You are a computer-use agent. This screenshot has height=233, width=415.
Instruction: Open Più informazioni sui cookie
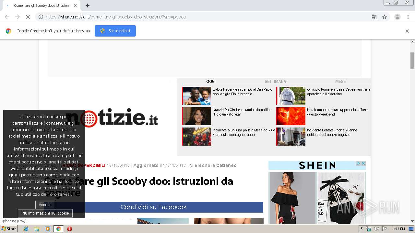tap(45, 213)
